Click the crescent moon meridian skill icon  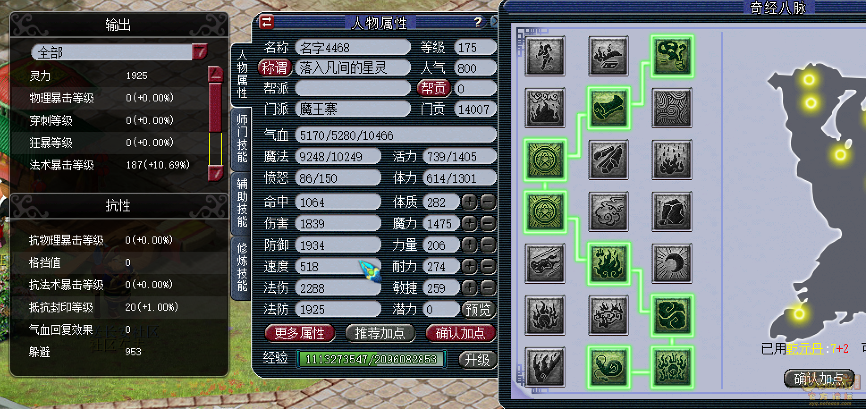tap(672, 263)
